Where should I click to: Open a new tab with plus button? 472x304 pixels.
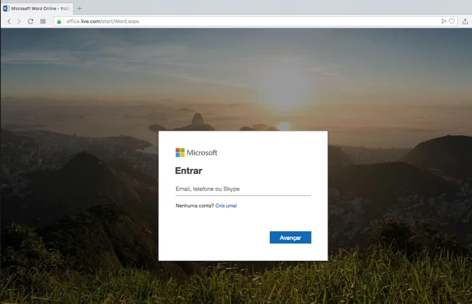pyautogui.click(x=80, y=9)
